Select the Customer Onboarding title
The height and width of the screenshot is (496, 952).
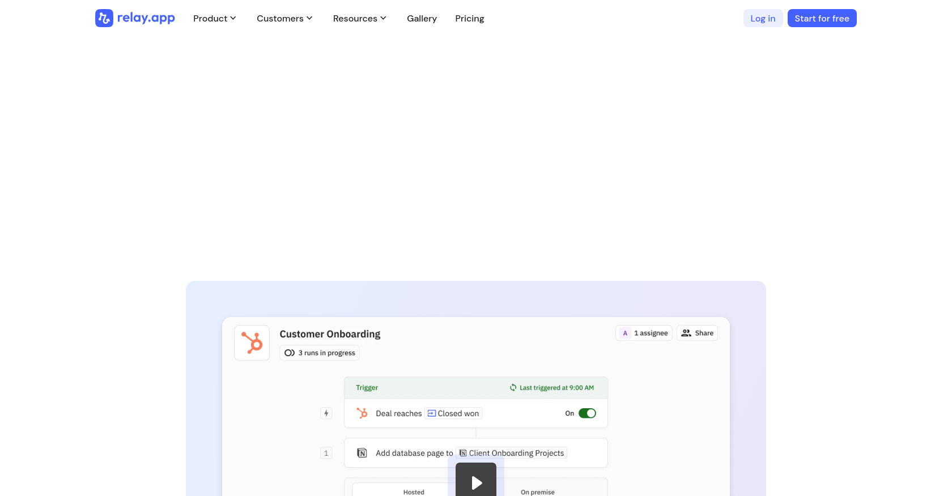click(x=330, y=334)
